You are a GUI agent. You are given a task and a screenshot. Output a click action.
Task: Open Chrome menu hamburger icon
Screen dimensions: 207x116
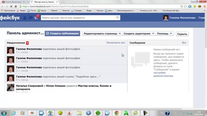pos(204,6)
